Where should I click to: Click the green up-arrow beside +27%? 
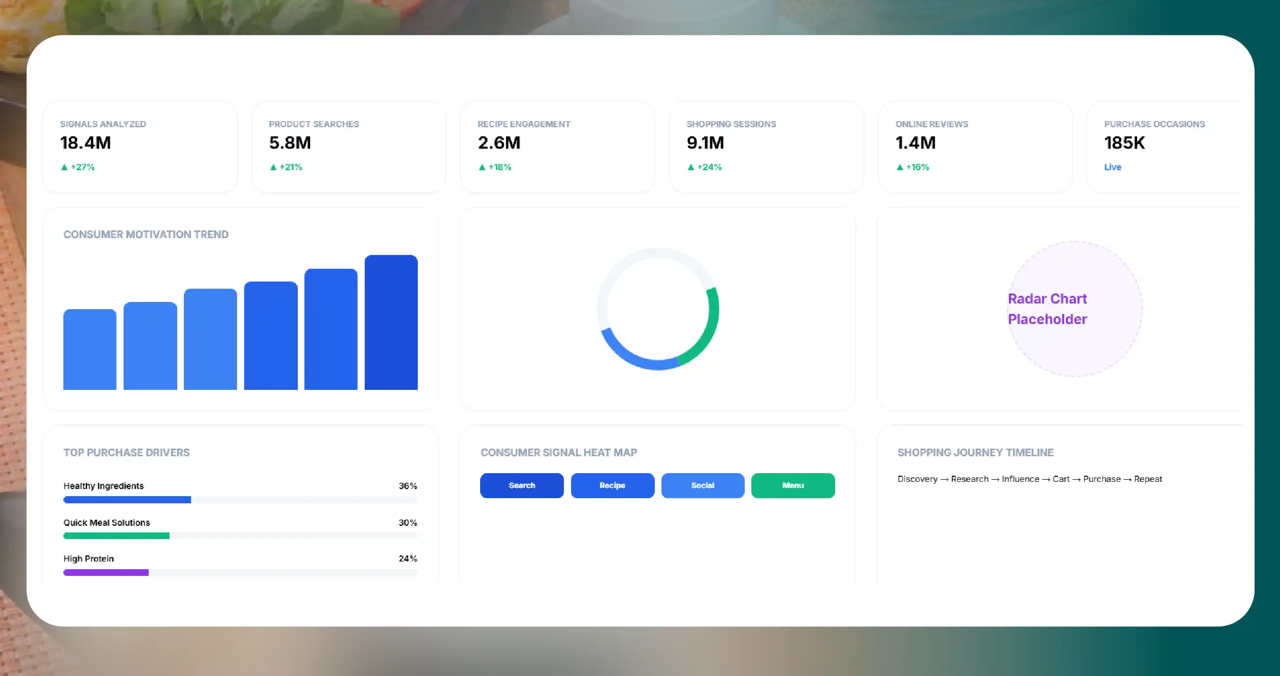pyautogui.click(x=64, y=167)
